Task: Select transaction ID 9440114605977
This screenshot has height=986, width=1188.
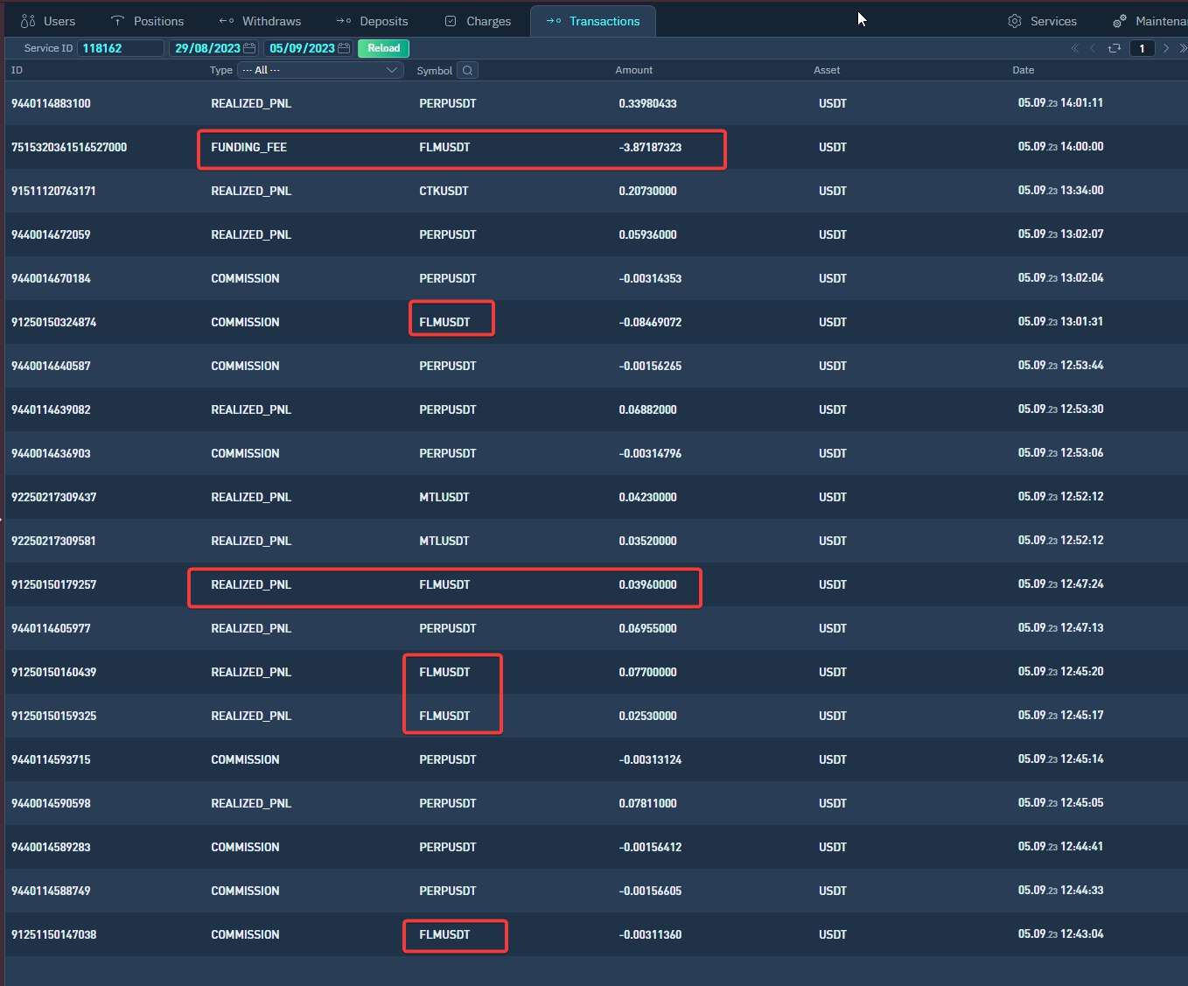Action: pyautogui.click(x=51, y=628)
